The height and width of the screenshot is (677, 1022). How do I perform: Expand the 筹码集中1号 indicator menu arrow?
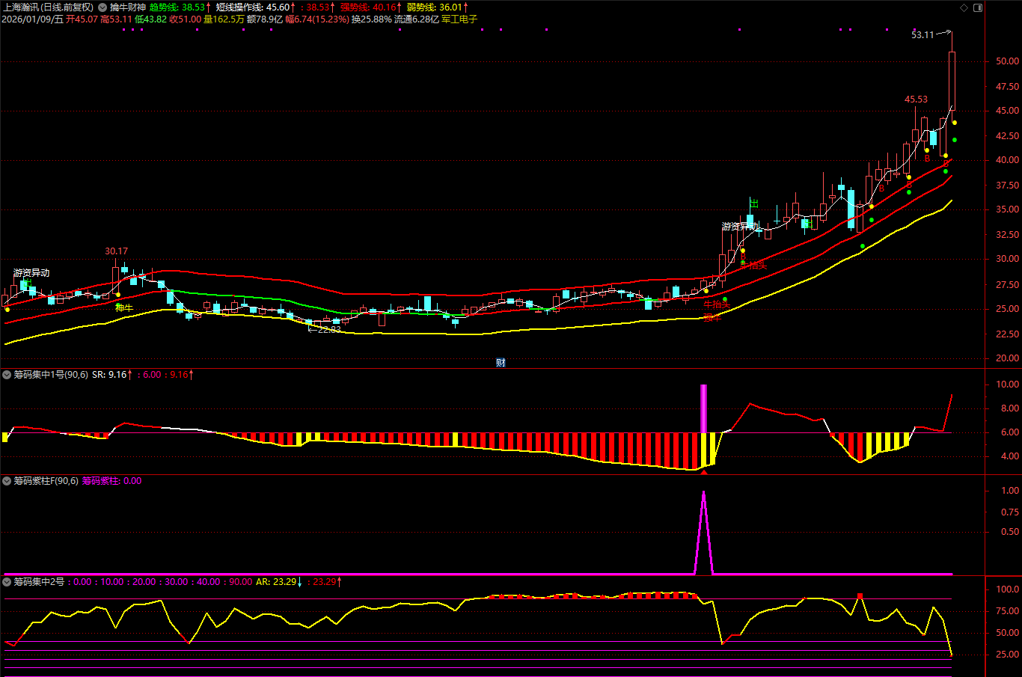tap(7, 375)
